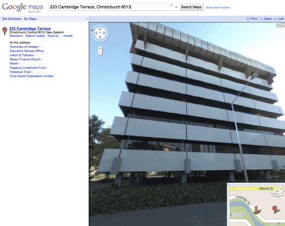Click the mini-map corner resize arrow icon
This screenshot has width=285, height=226.
coord(229,184)
